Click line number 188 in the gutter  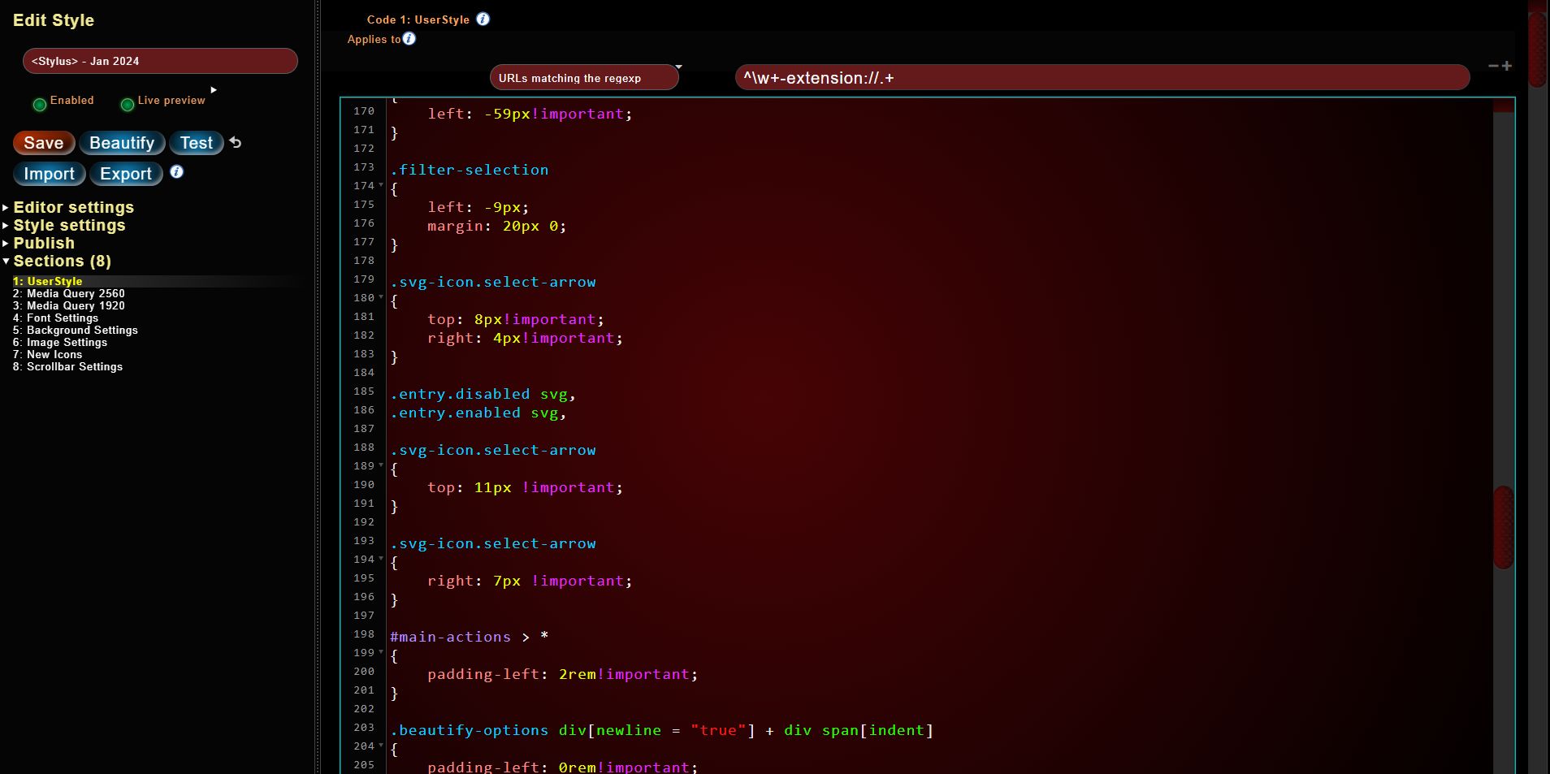point(364,447)
